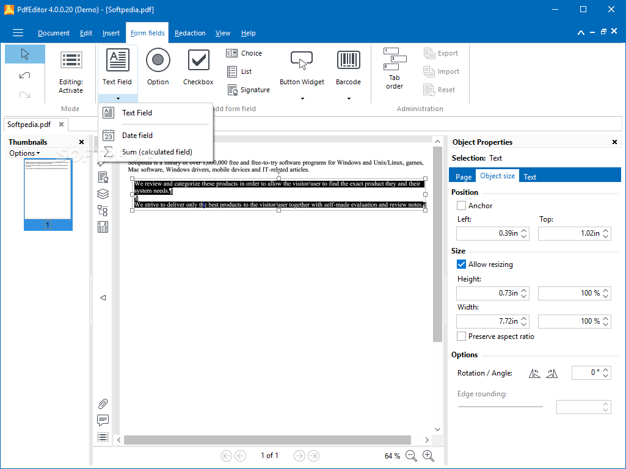Viewport: 626px width, 469px height.
Task: Go to last page button
Action: point(314,456)
